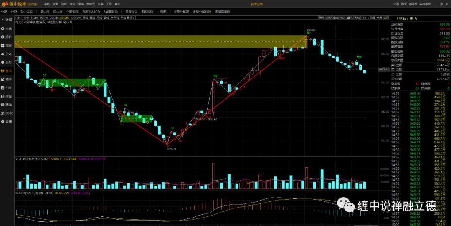Select 笔中枢 toolbar item
The height and width of the screenshot is (226, 451).
(45, 12)
